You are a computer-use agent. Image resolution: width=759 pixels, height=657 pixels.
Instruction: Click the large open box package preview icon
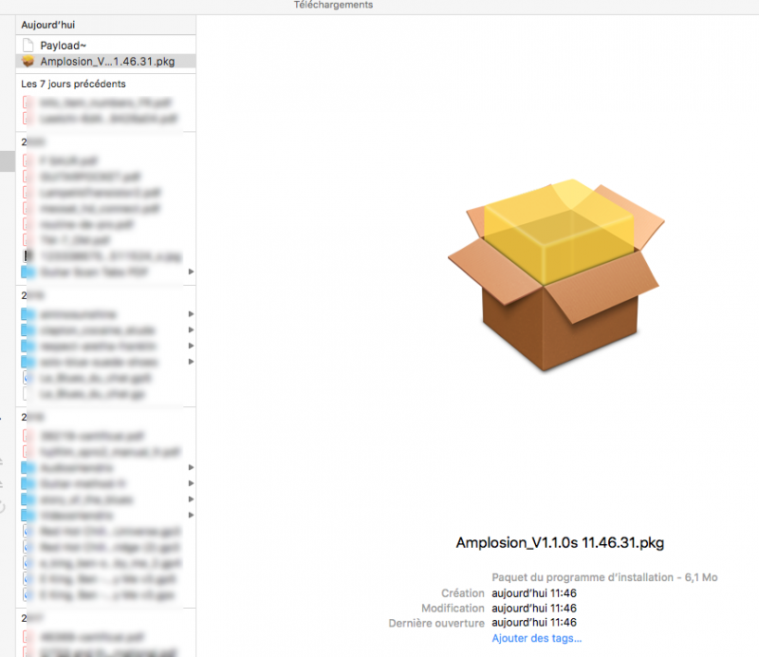[555, 275]
